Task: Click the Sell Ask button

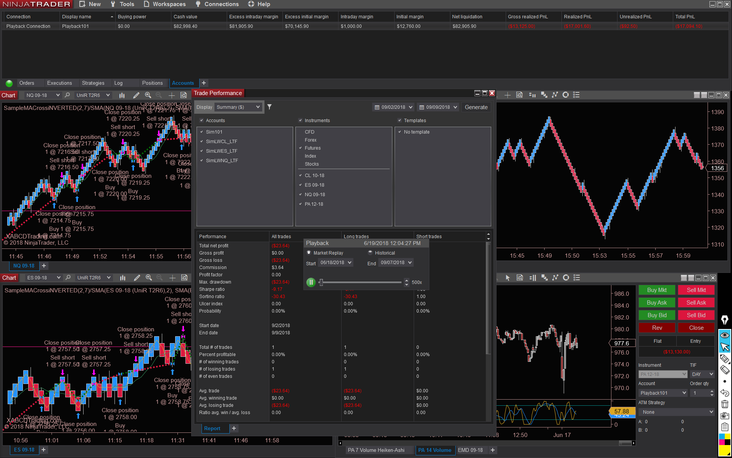Action: pyautogui.click(x=696, y=303)
